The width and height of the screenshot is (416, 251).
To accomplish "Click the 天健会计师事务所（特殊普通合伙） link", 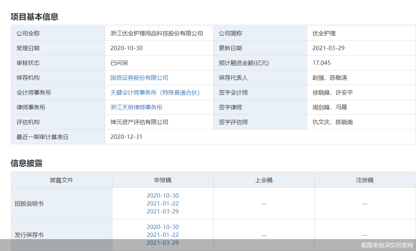I will (x=155, y=93).
